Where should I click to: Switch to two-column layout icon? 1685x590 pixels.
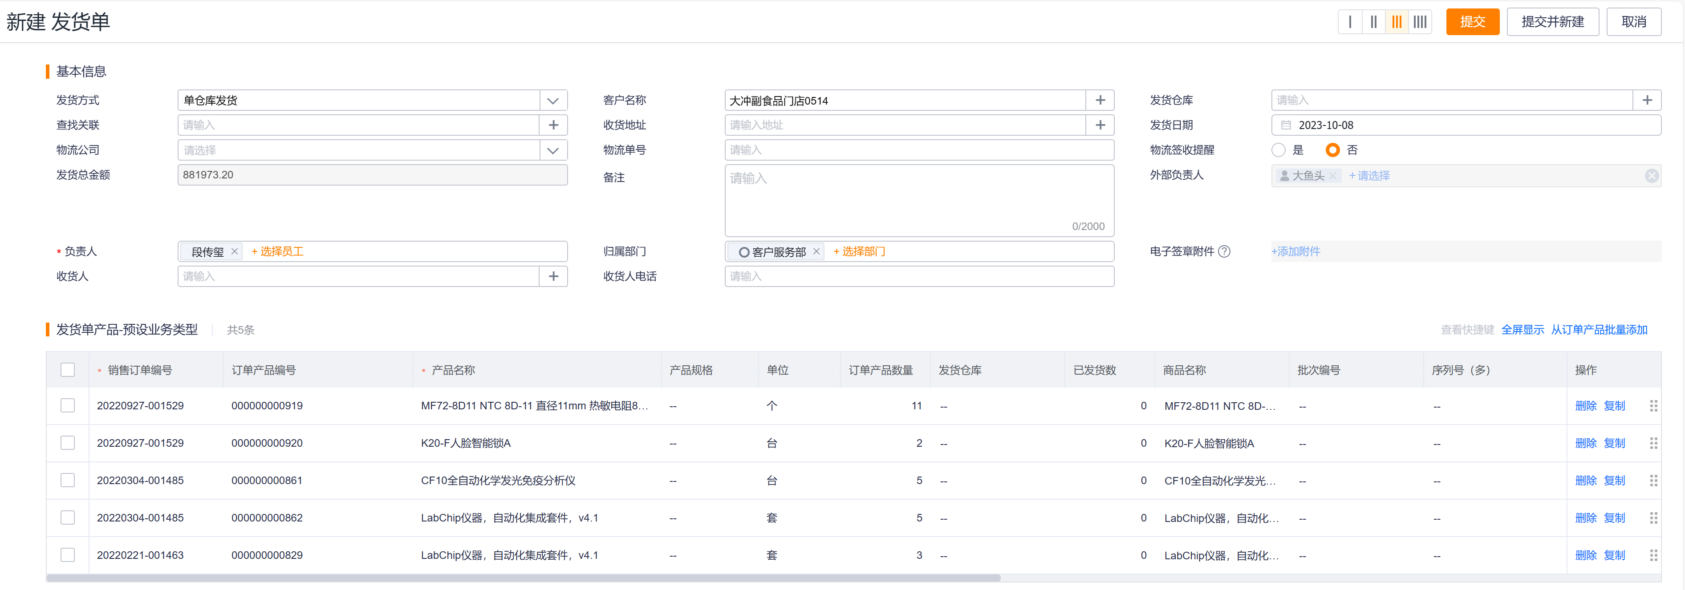point(1374,22)
